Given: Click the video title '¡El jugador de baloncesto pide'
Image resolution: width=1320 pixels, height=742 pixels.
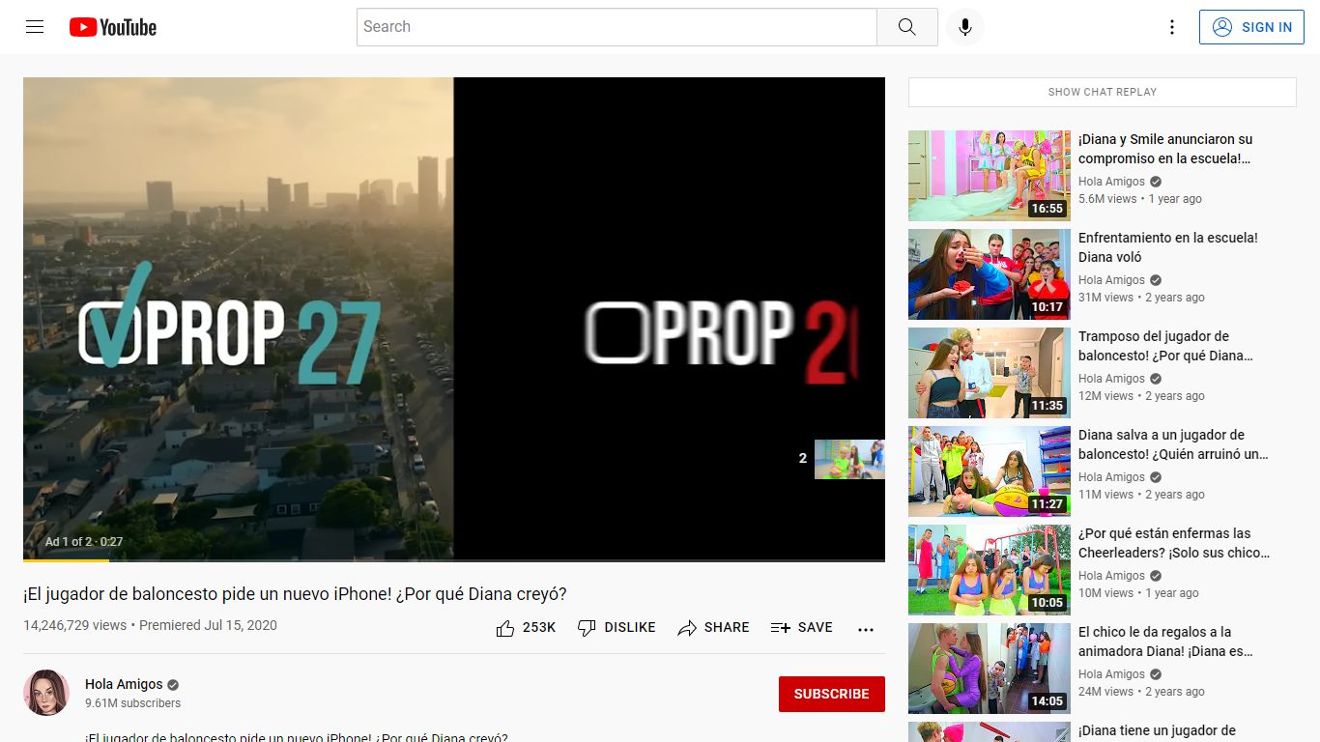Looking at the screenshot, I should [295, 594].
